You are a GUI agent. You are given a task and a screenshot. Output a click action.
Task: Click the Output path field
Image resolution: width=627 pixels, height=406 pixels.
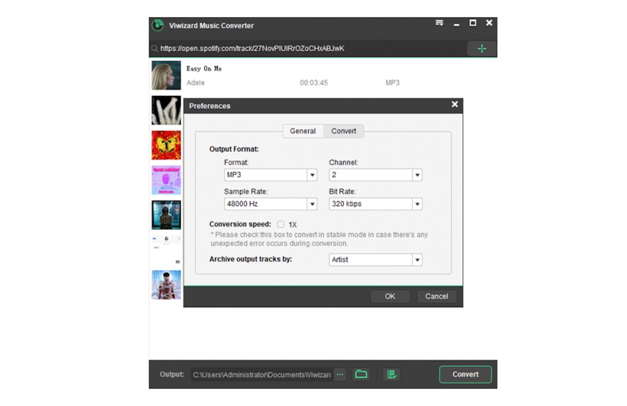tap(263, 375)
